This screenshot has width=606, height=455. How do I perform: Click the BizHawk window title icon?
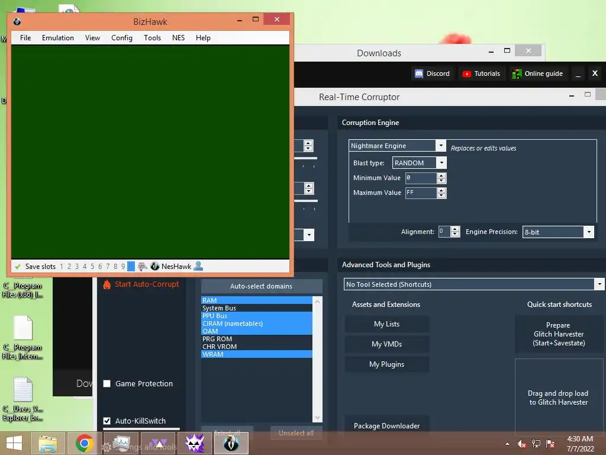(x=17, y=22)
